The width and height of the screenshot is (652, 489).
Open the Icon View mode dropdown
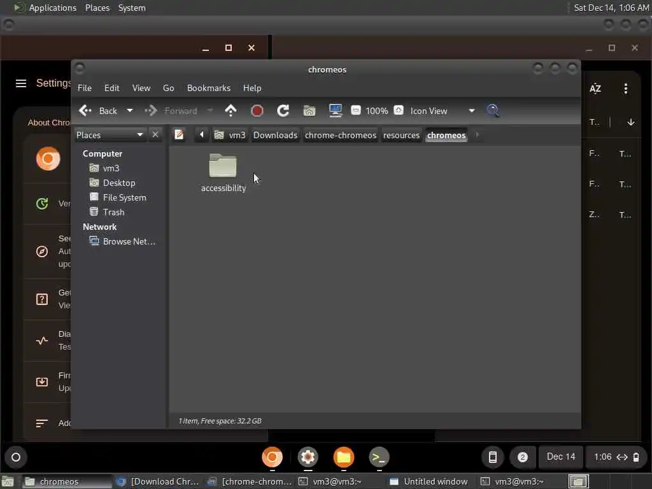[x=443, y=111]
